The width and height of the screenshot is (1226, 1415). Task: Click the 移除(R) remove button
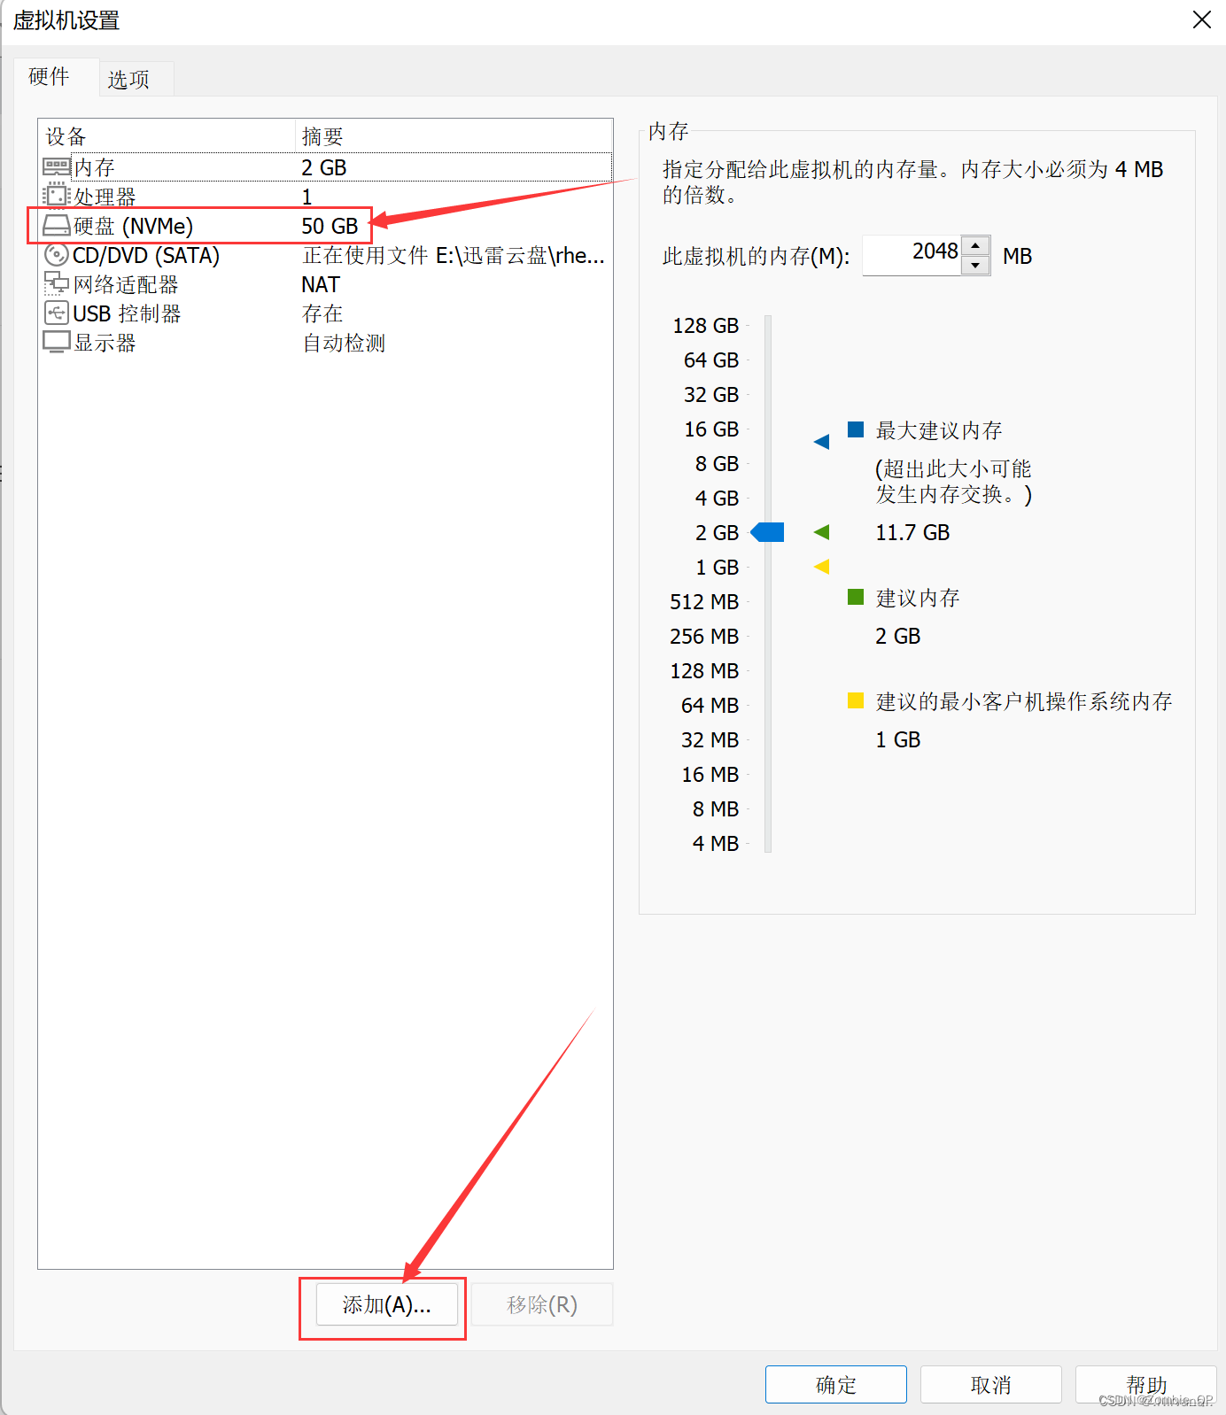[x=542, y=1304]
